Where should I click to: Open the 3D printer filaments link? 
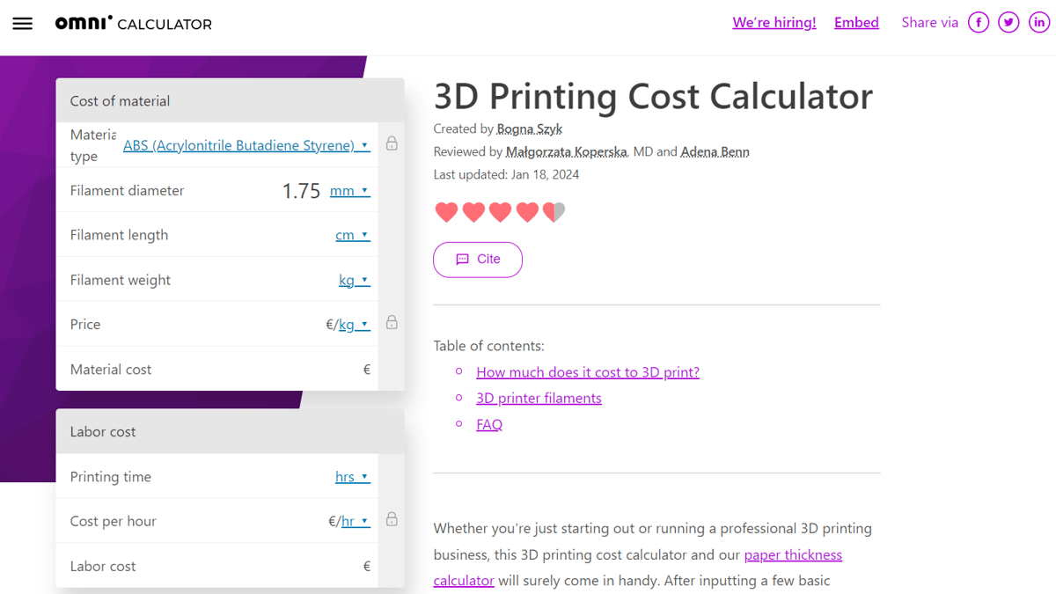539,398
